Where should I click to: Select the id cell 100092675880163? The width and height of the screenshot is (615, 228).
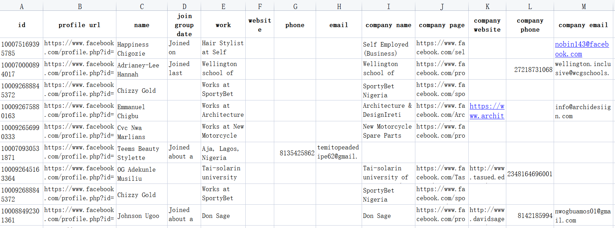[22, 111]
